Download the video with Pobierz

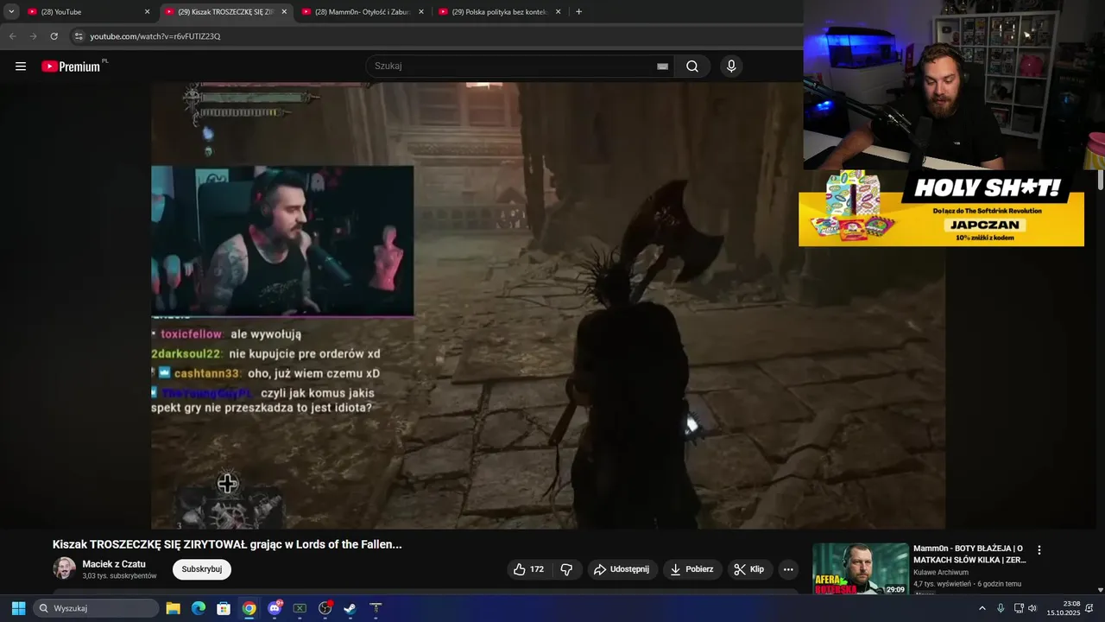(692, 569)
